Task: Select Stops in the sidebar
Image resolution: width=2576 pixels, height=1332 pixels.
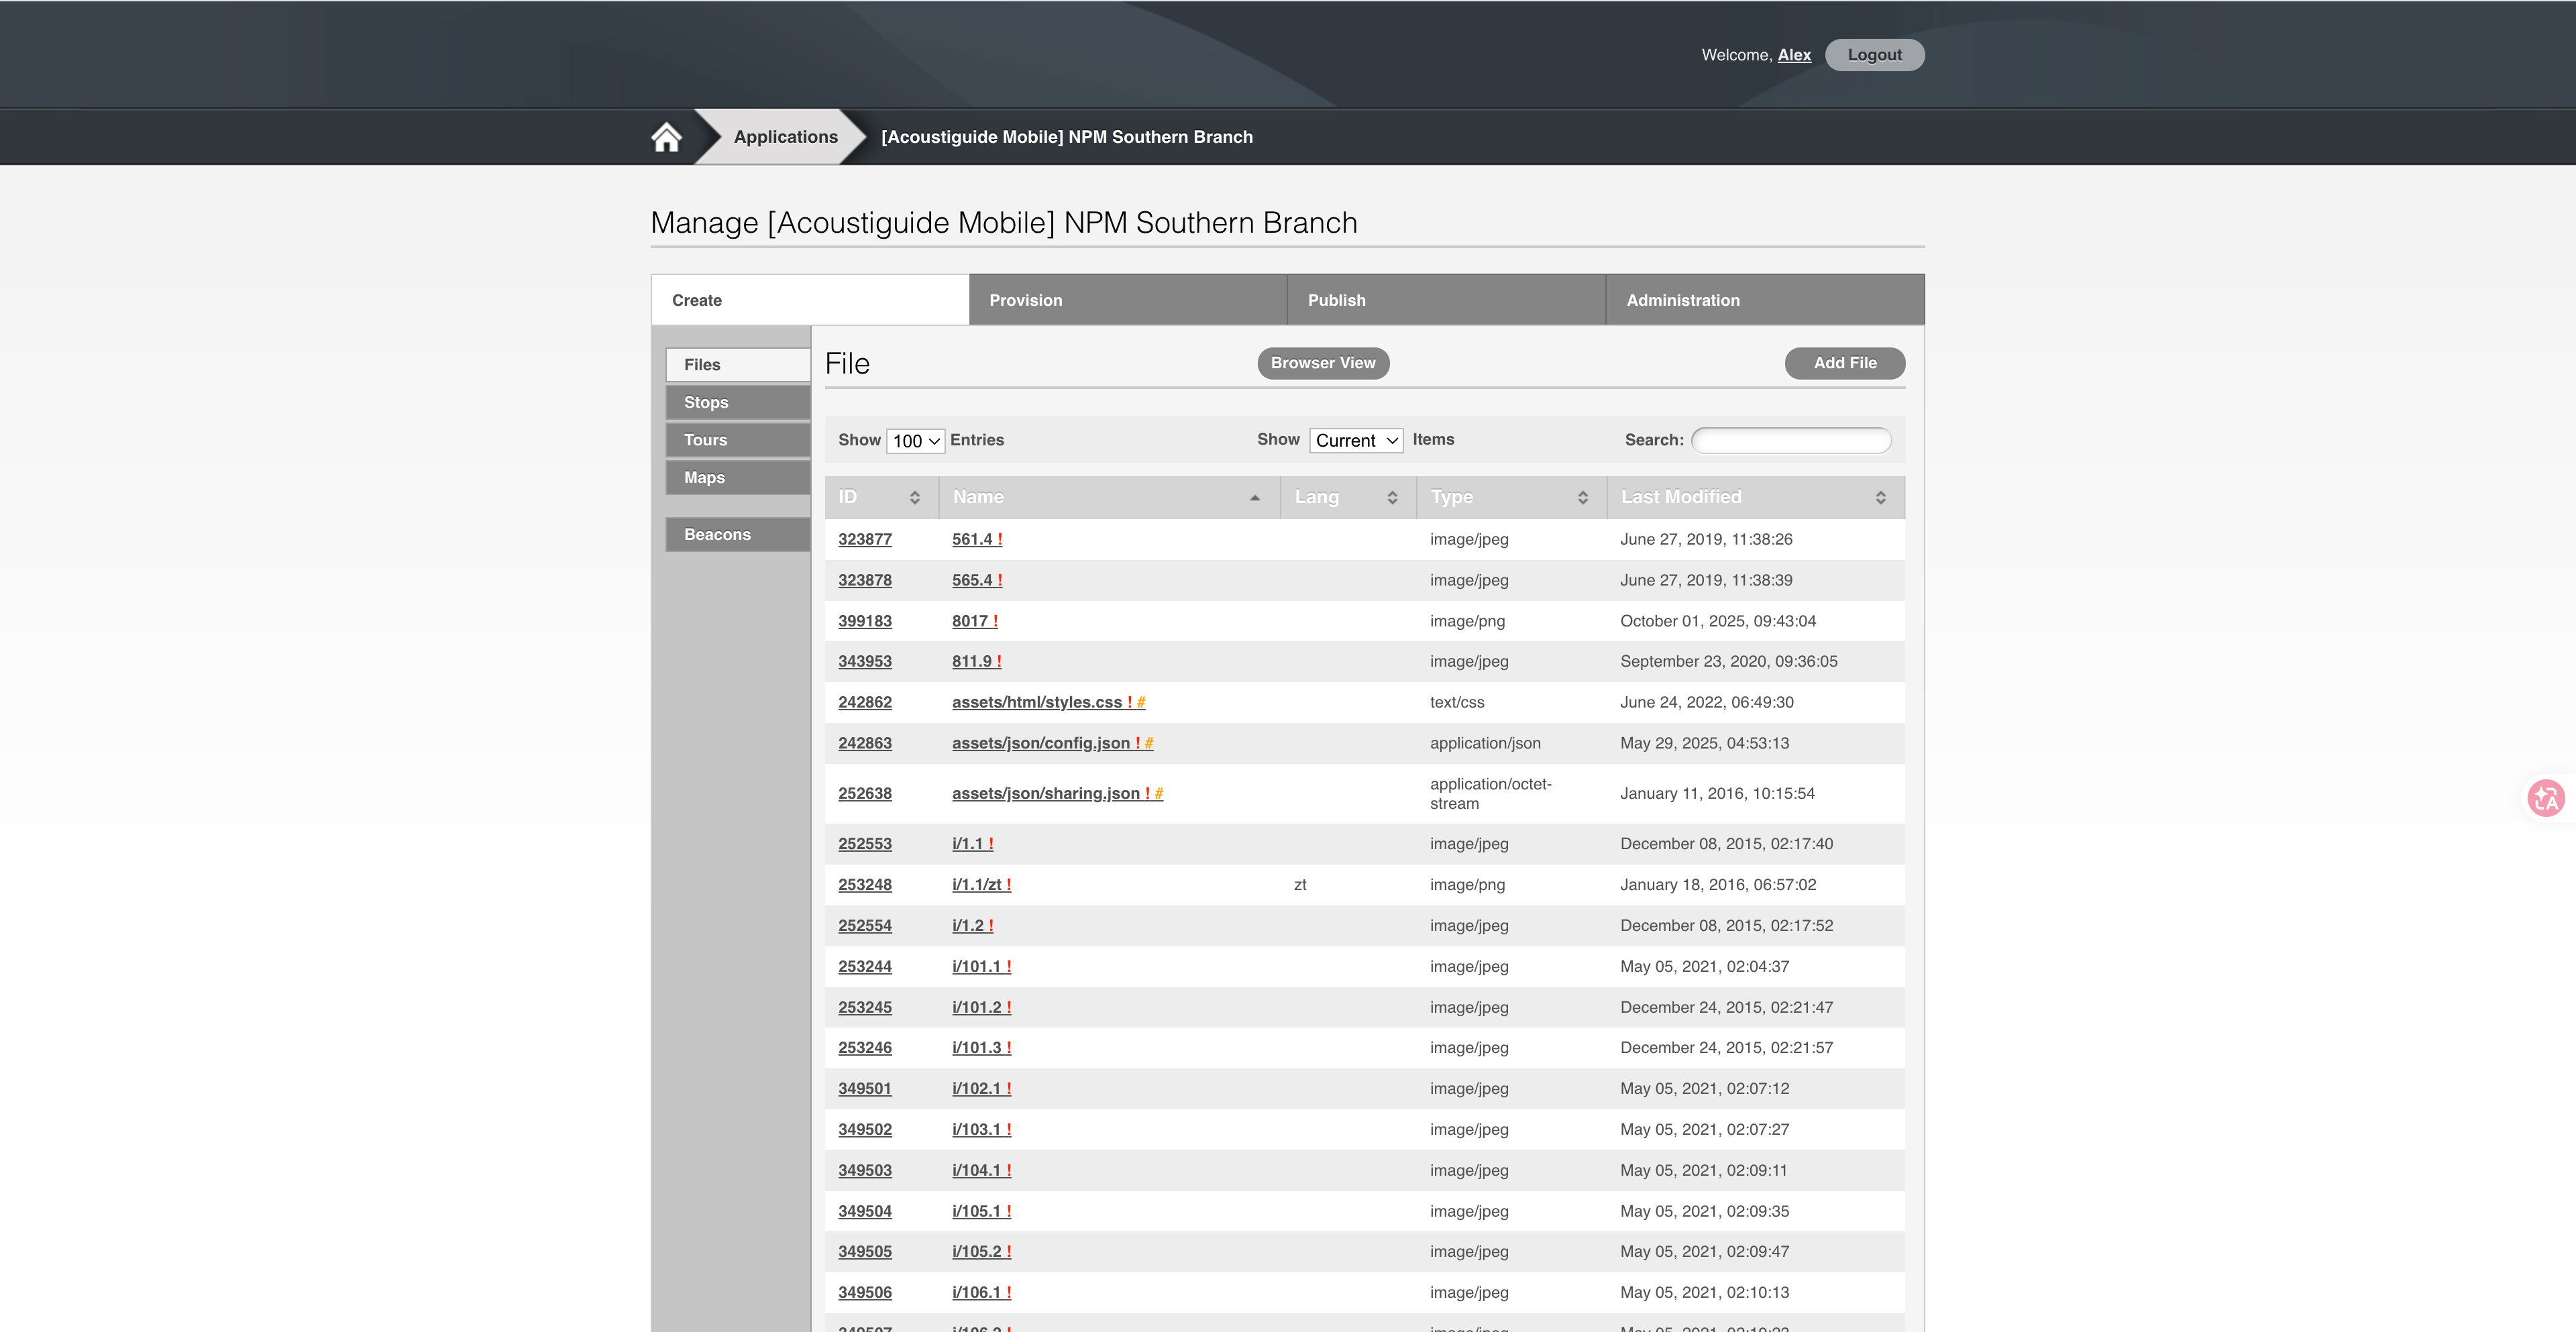Action: 737,402
